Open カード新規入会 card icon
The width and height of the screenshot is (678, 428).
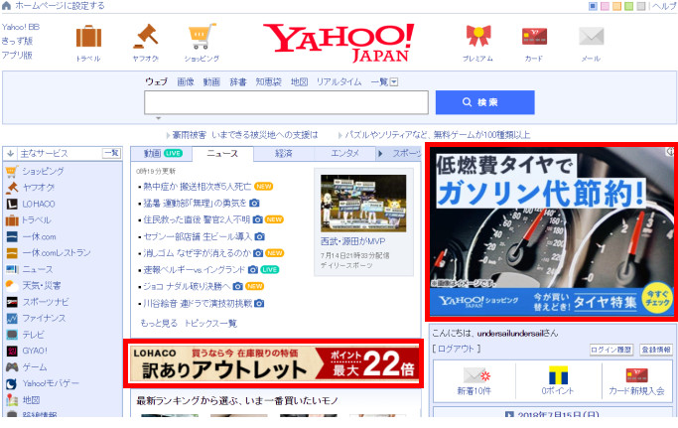pyautogui.click(x=636, y=375)
